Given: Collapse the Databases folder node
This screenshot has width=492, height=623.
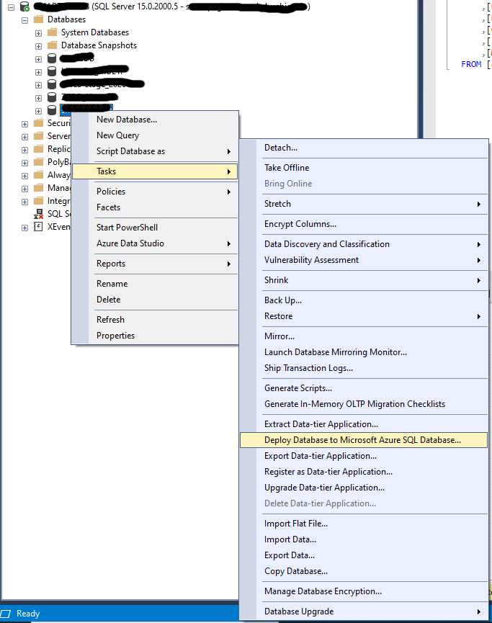Looking at the screenshot, I should click(x=24, y=20).
